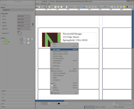Expand the Info submenu
134x109 pixels.
point(64,44)
